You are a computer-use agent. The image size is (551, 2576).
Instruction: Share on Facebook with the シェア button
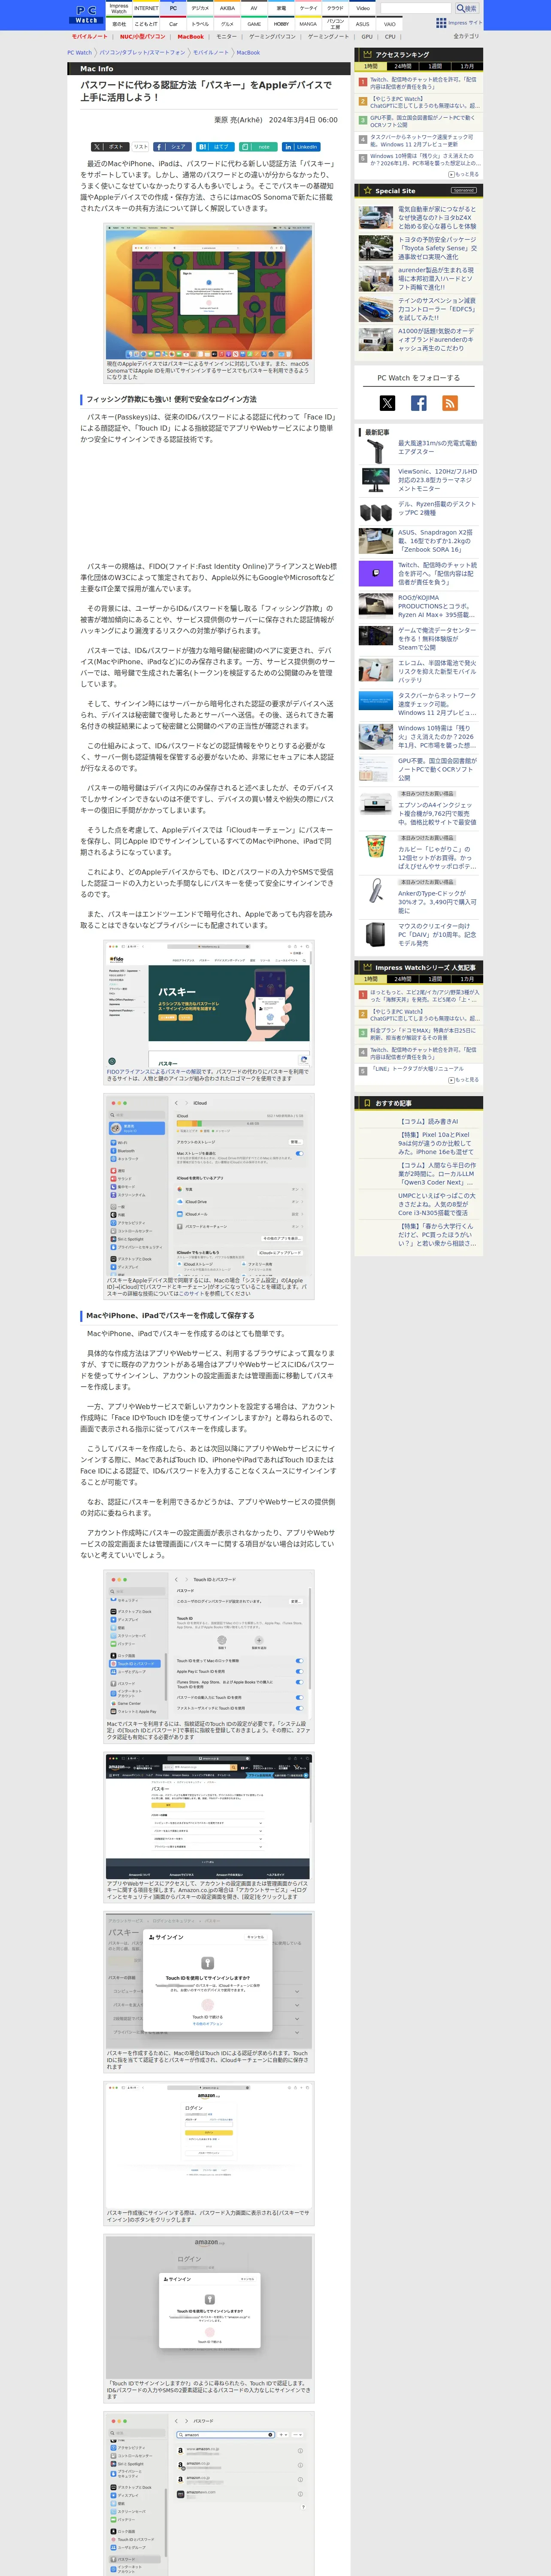[173, 147]
